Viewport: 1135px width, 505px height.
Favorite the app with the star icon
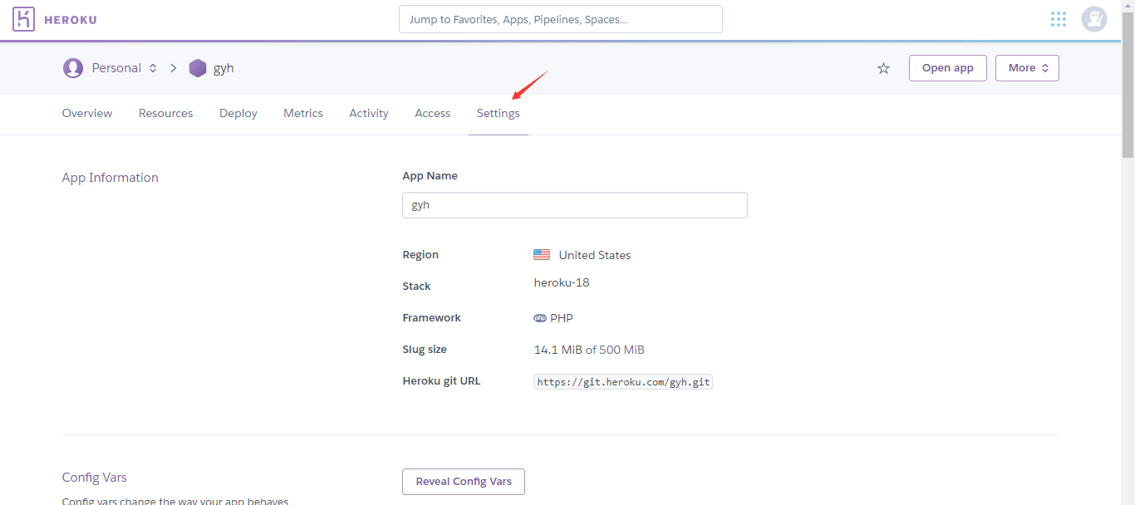pyautogui.click(x=883, y=68)
